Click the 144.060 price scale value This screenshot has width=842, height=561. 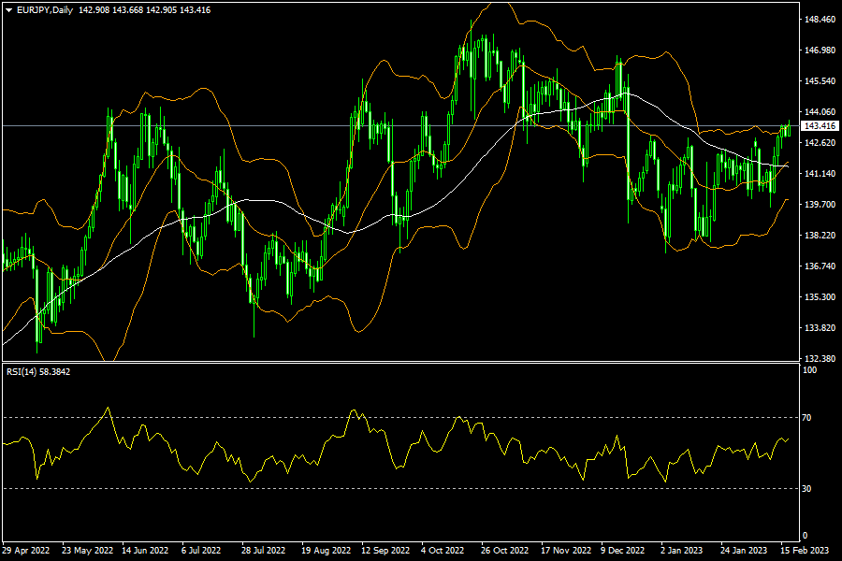point(820,112)
